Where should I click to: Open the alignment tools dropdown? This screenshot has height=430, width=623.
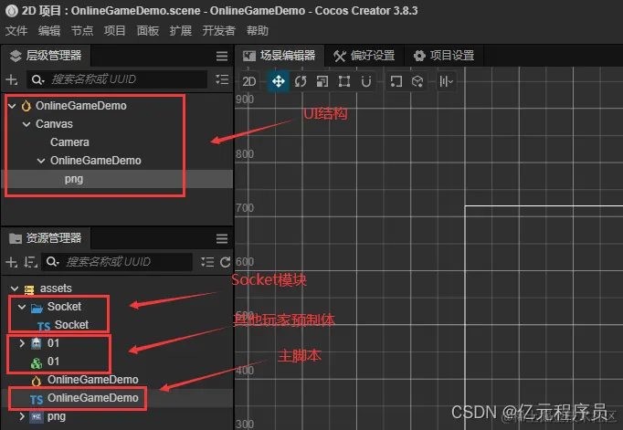[446, 81]
